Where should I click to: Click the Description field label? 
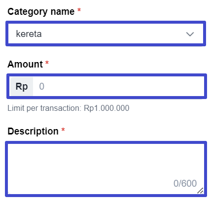tap(33, 132)
